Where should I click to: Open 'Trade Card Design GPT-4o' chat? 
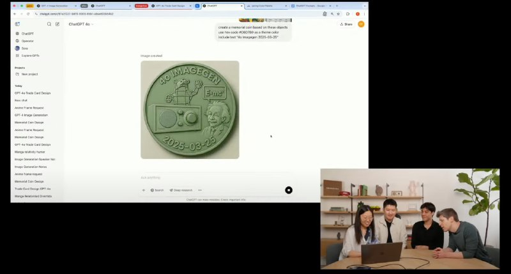pyautogui.click(x=33, y=189)
